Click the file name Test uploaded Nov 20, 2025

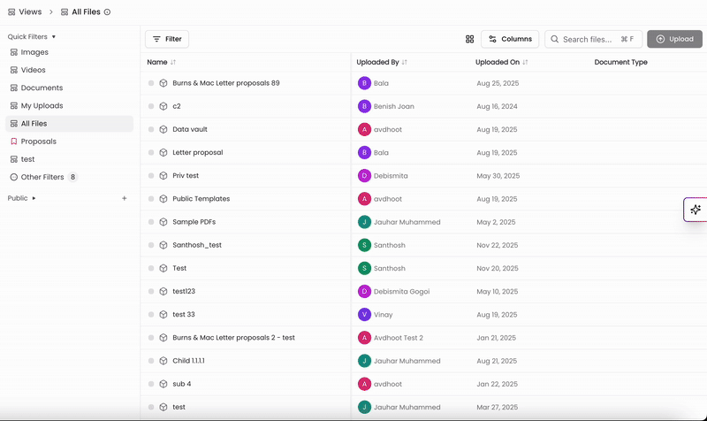[179, 268]
